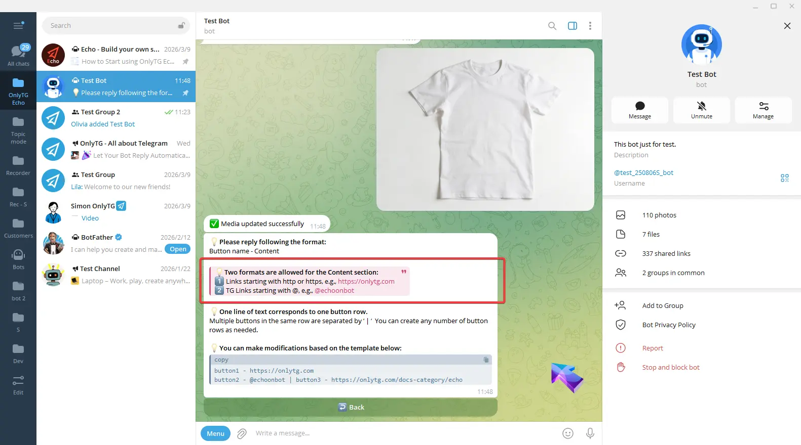Viewport: 801px width, 445px height.
Task: Click the bot Menu button
Action: click(215, 433)
